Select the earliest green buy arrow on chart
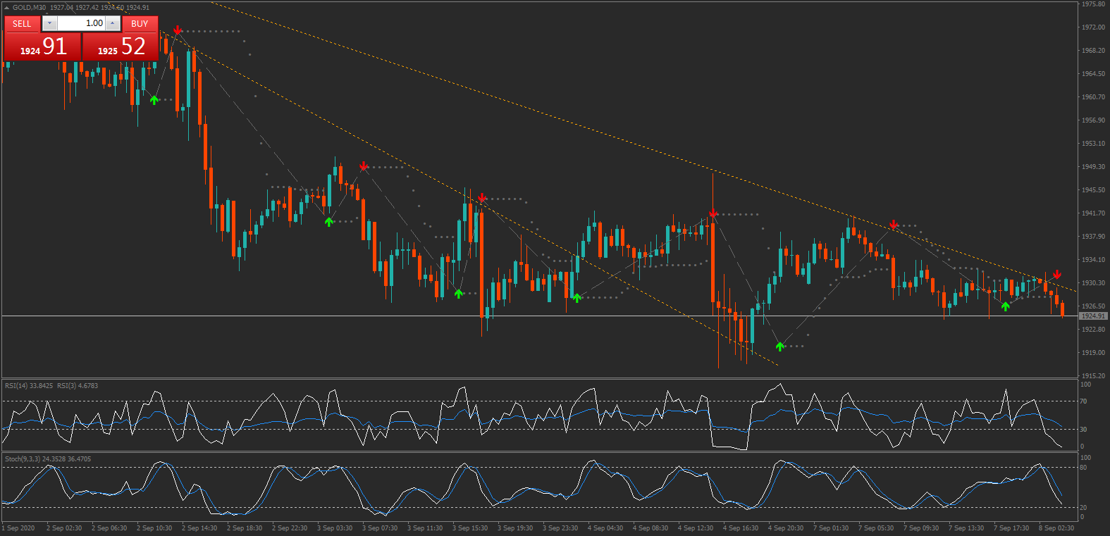This screenshot has height=536, width=1110. 154,100
